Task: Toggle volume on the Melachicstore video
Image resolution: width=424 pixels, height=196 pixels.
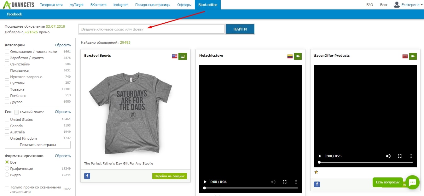Action: 273,182
